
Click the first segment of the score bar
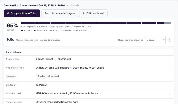pos(28,23)
